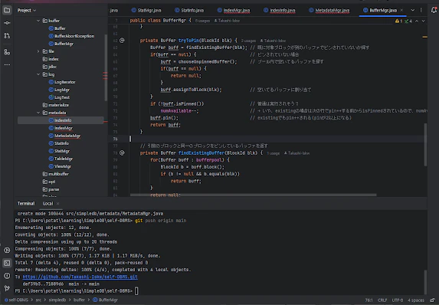Open the Structure tool window icon
Viewport: 439px width, 305px height.
click(x=7, y=52)
